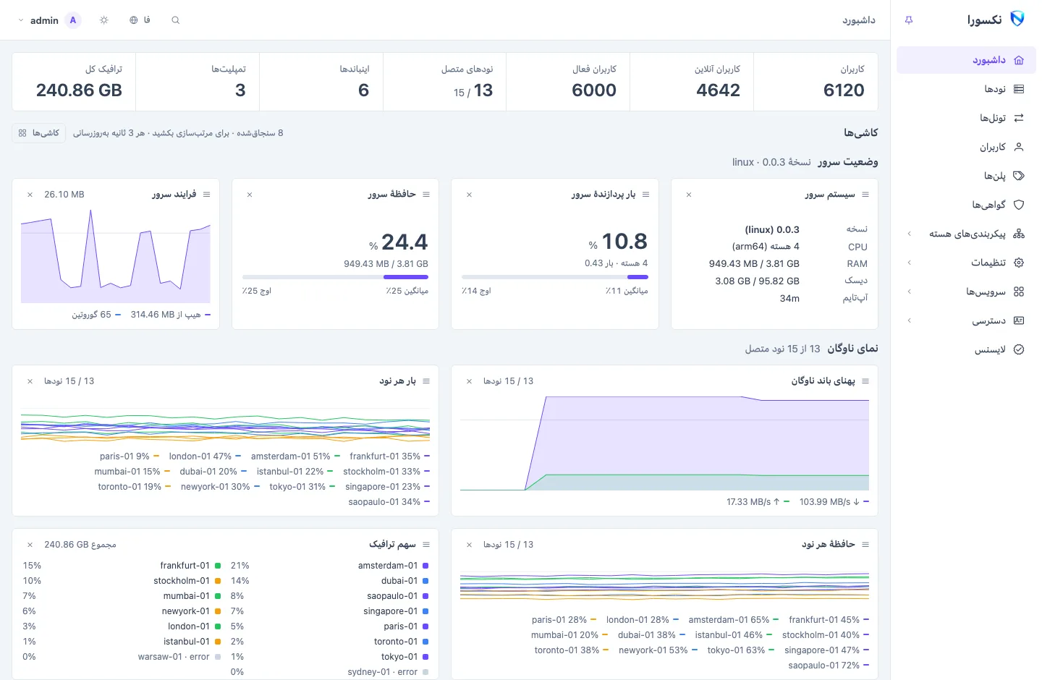Open search with the magnifier icon
Viewport: 1042px width, 680px height.
[175, 20]
